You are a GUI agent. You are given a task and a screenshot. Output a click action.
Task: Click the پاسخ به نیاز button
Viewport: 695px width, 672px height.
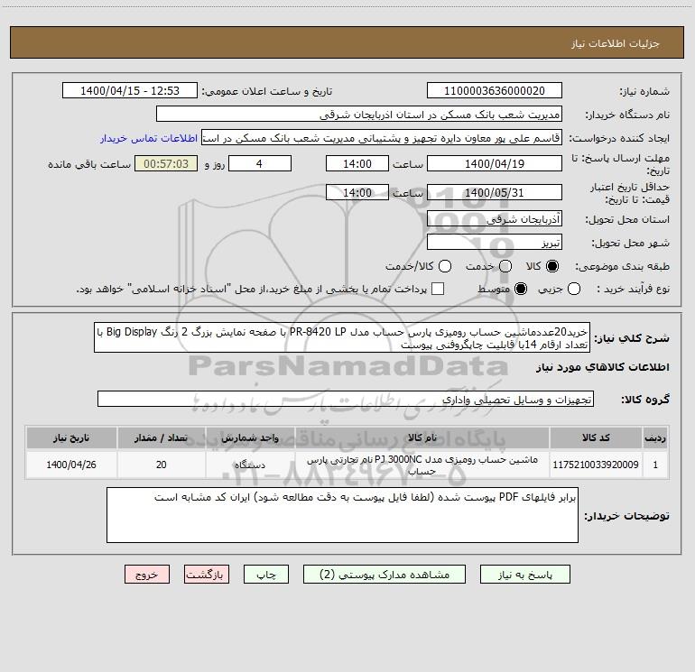click(524, 575)
